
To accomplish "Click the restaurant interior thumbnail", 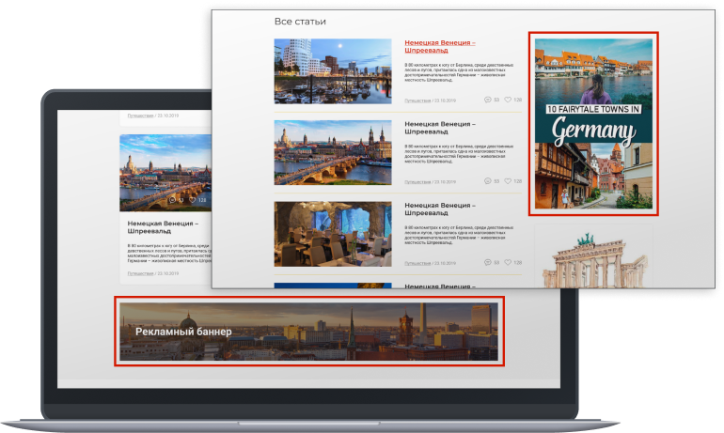I will 333,234.
